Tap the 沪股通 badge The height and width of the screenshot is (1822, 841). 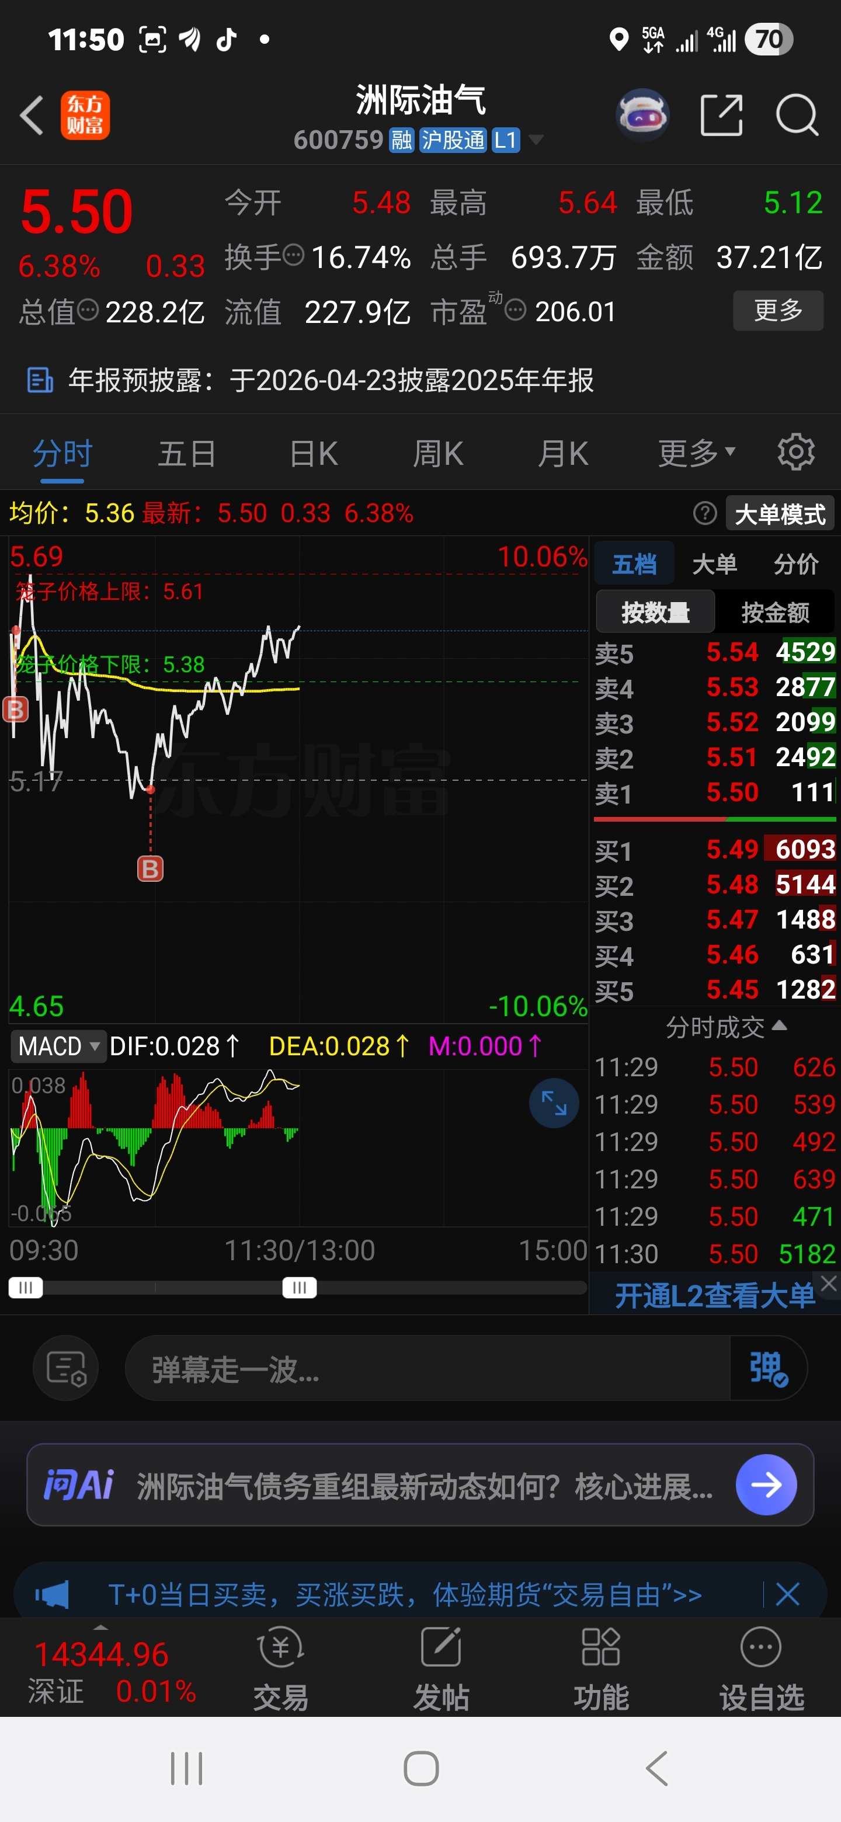pos(453,140)
